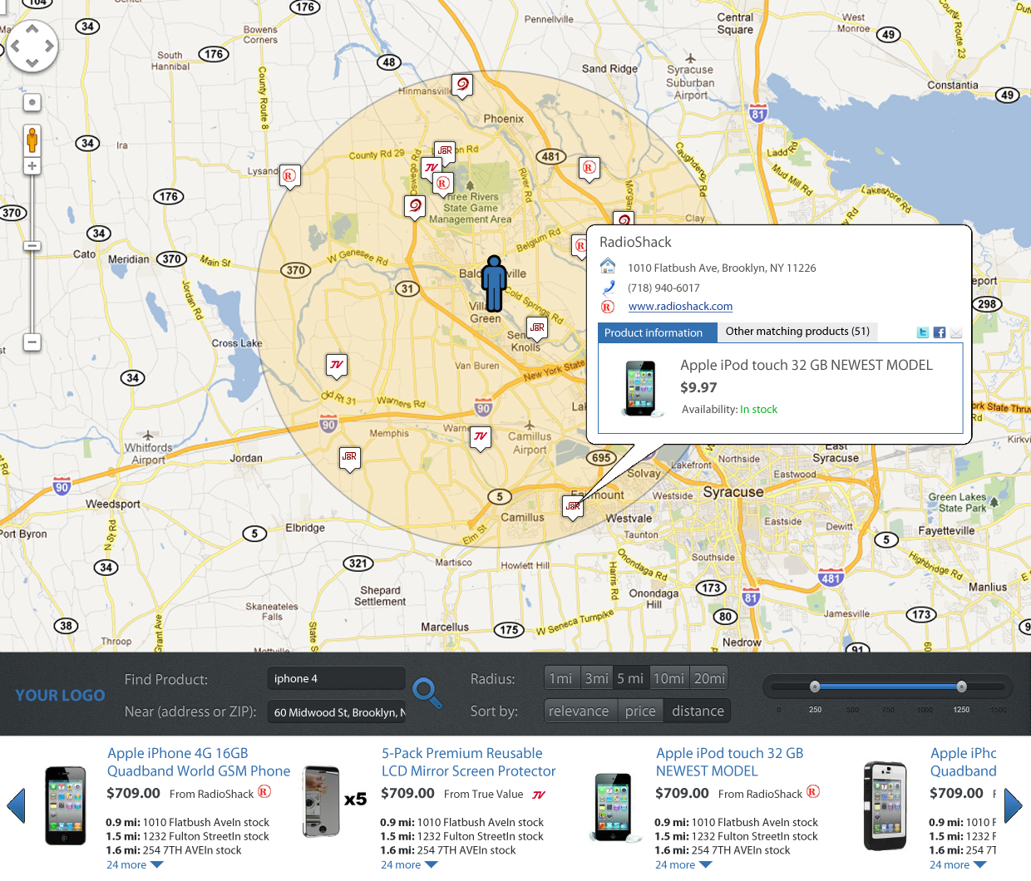
Task: Open Other matching products (51) tab
Action: point(797,331)
